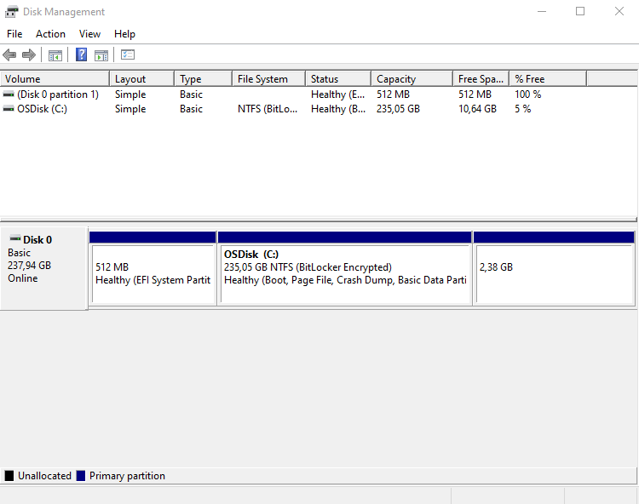This screenshot has width=639, height=504.
Task: Click Show/Hide Action Pane toolbar icon
Action: pos(101,55)
